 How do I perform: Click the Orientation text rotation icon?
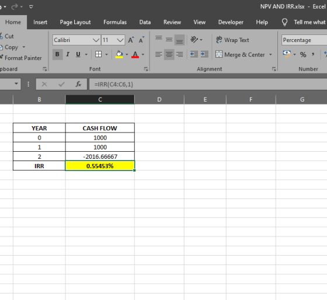[x=194, y=40]
